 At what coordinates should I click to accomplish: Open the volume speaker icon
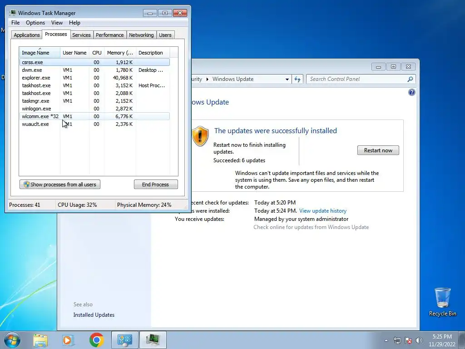pos(419,340)
